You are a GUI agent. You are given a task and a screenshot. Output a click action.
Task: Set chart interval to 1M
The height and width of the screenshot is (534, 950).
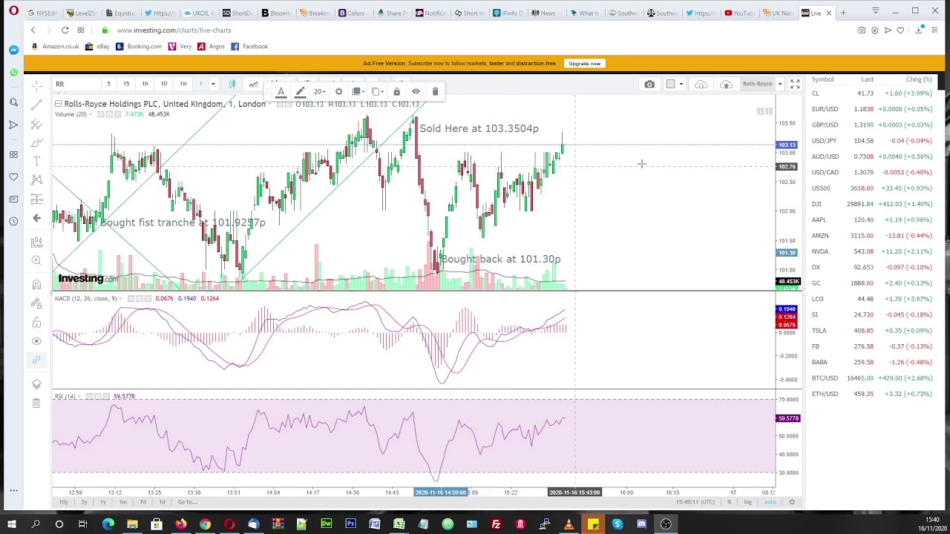coord(183,85)
